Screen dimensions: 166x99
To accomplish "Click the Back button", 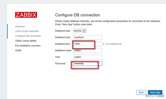I will (141, 92).
